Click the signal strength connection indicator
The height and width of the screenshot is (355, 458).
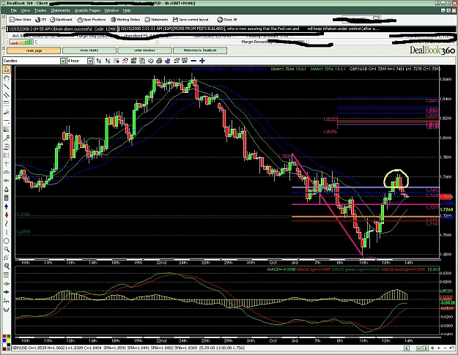(x=21, y=42)
